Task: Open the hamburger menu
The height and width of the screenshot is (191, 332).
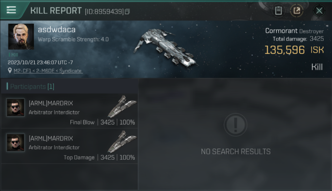Action: pyautogui.click(x=11, y=10)
